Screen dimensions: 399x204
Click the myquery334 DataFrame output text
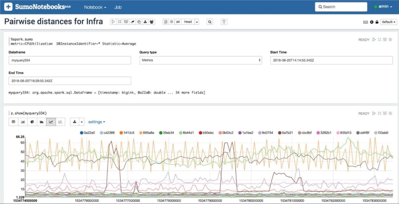(x=107, y=93)
